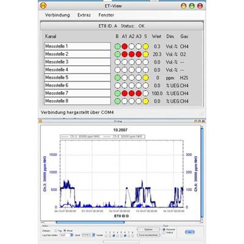The image size is (244, 244).
Task: Click the blue button at bottom right
Action: (x=190, y=232)
